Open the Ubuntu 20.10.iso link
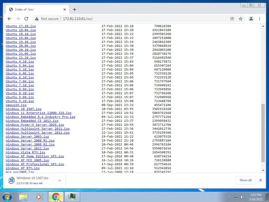The image size is (269, 202). (21, 50)
